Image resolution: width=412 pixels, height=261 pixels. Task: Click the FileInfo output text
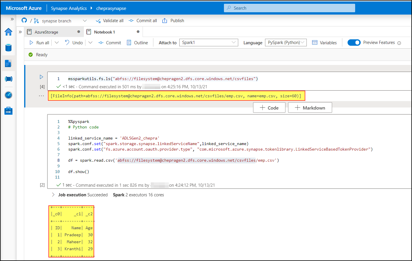click(176, 96)
